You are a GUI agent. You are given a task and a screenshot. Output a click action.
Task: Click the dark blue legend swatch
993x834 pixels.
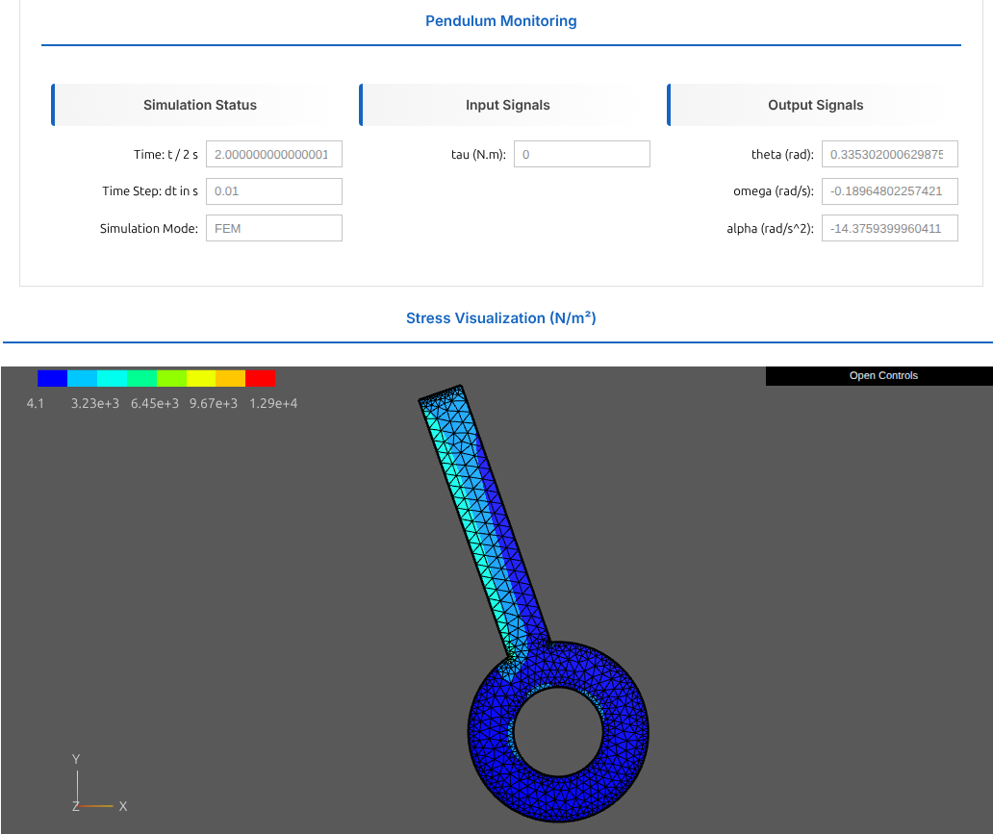pyautogui.click(x=53, y=378)
